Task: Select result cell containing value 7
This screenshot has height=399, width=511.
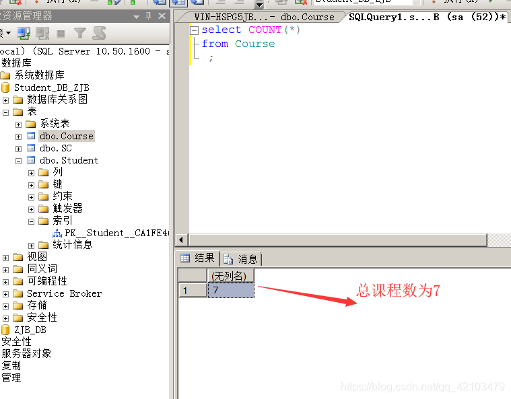Action: click(231, 290)
